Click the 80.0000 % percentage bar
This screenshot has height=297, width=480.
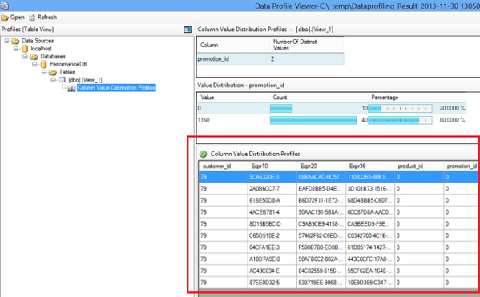pos(400,120)
